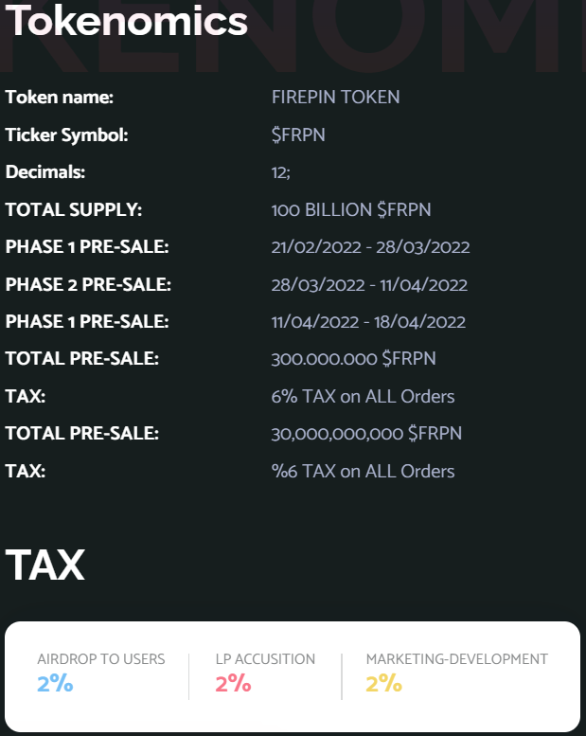586x736 pixels.
Task: Click the Token name: label
Action: [x=60, y=98]
